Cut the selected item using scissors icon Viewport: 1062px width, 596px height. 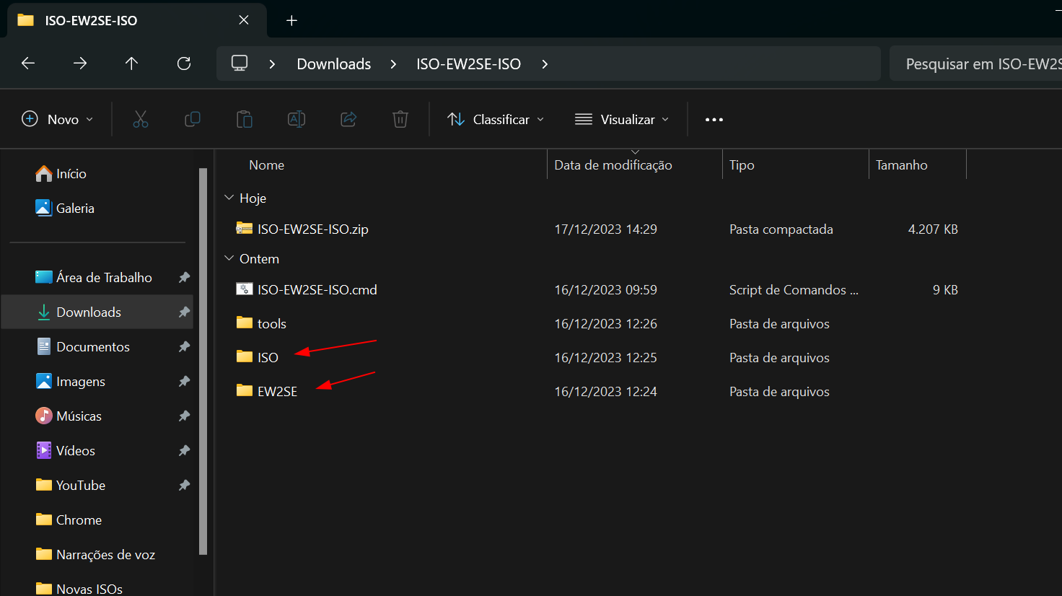tap(141, 119)
